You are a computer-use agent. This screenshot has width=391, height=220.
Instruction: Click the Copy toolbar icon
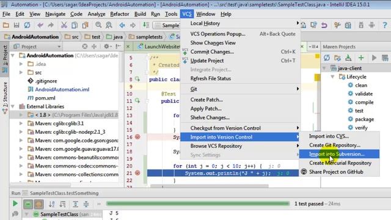point(75,25)
